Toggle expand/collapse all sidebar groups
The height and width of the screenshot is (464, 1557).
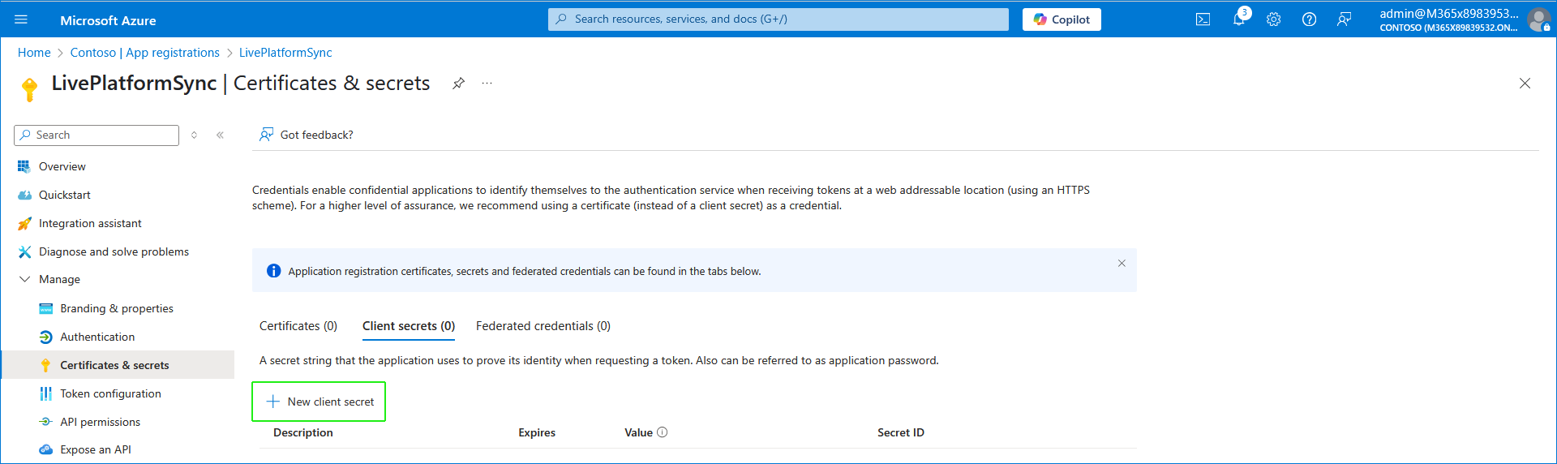click(194, 135)
